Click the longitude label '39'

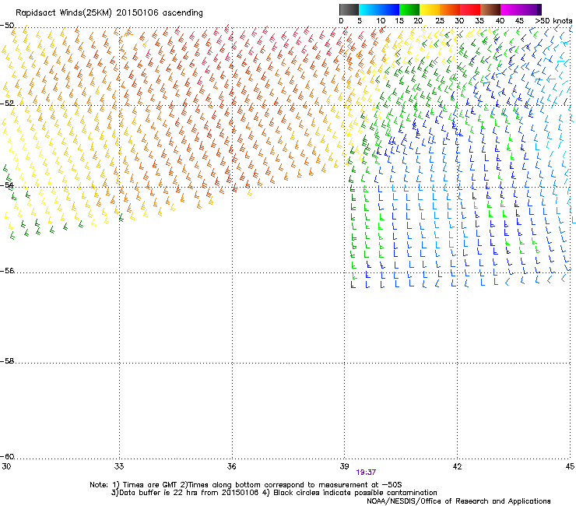(344, 466)
